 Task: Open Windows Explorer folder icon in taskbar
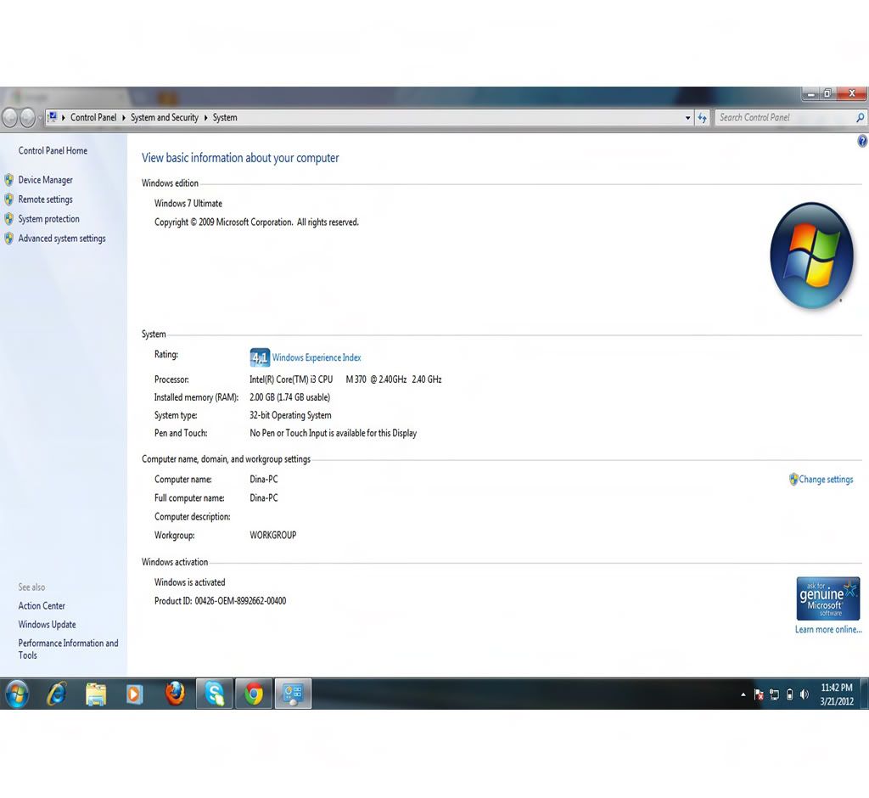pyautogui.click(x=95, y=694)
